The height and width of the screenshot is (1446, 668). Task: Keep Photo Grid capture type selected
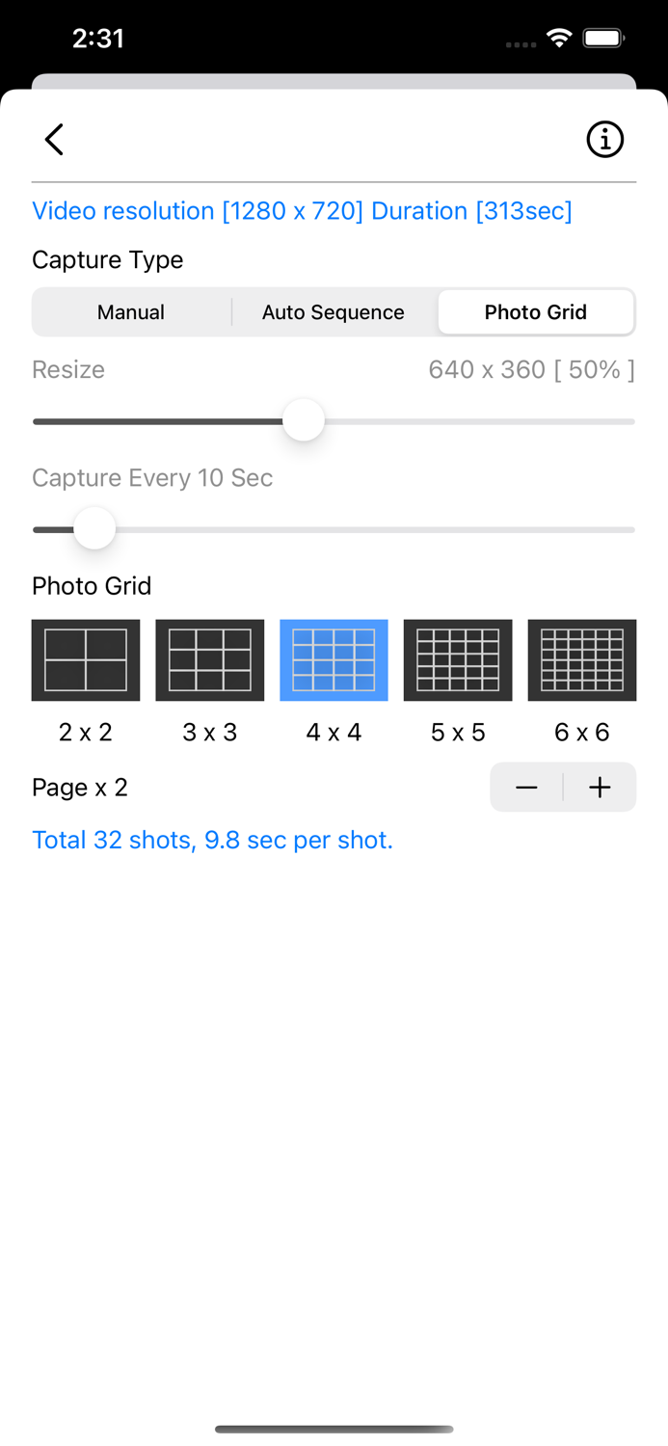537,311
